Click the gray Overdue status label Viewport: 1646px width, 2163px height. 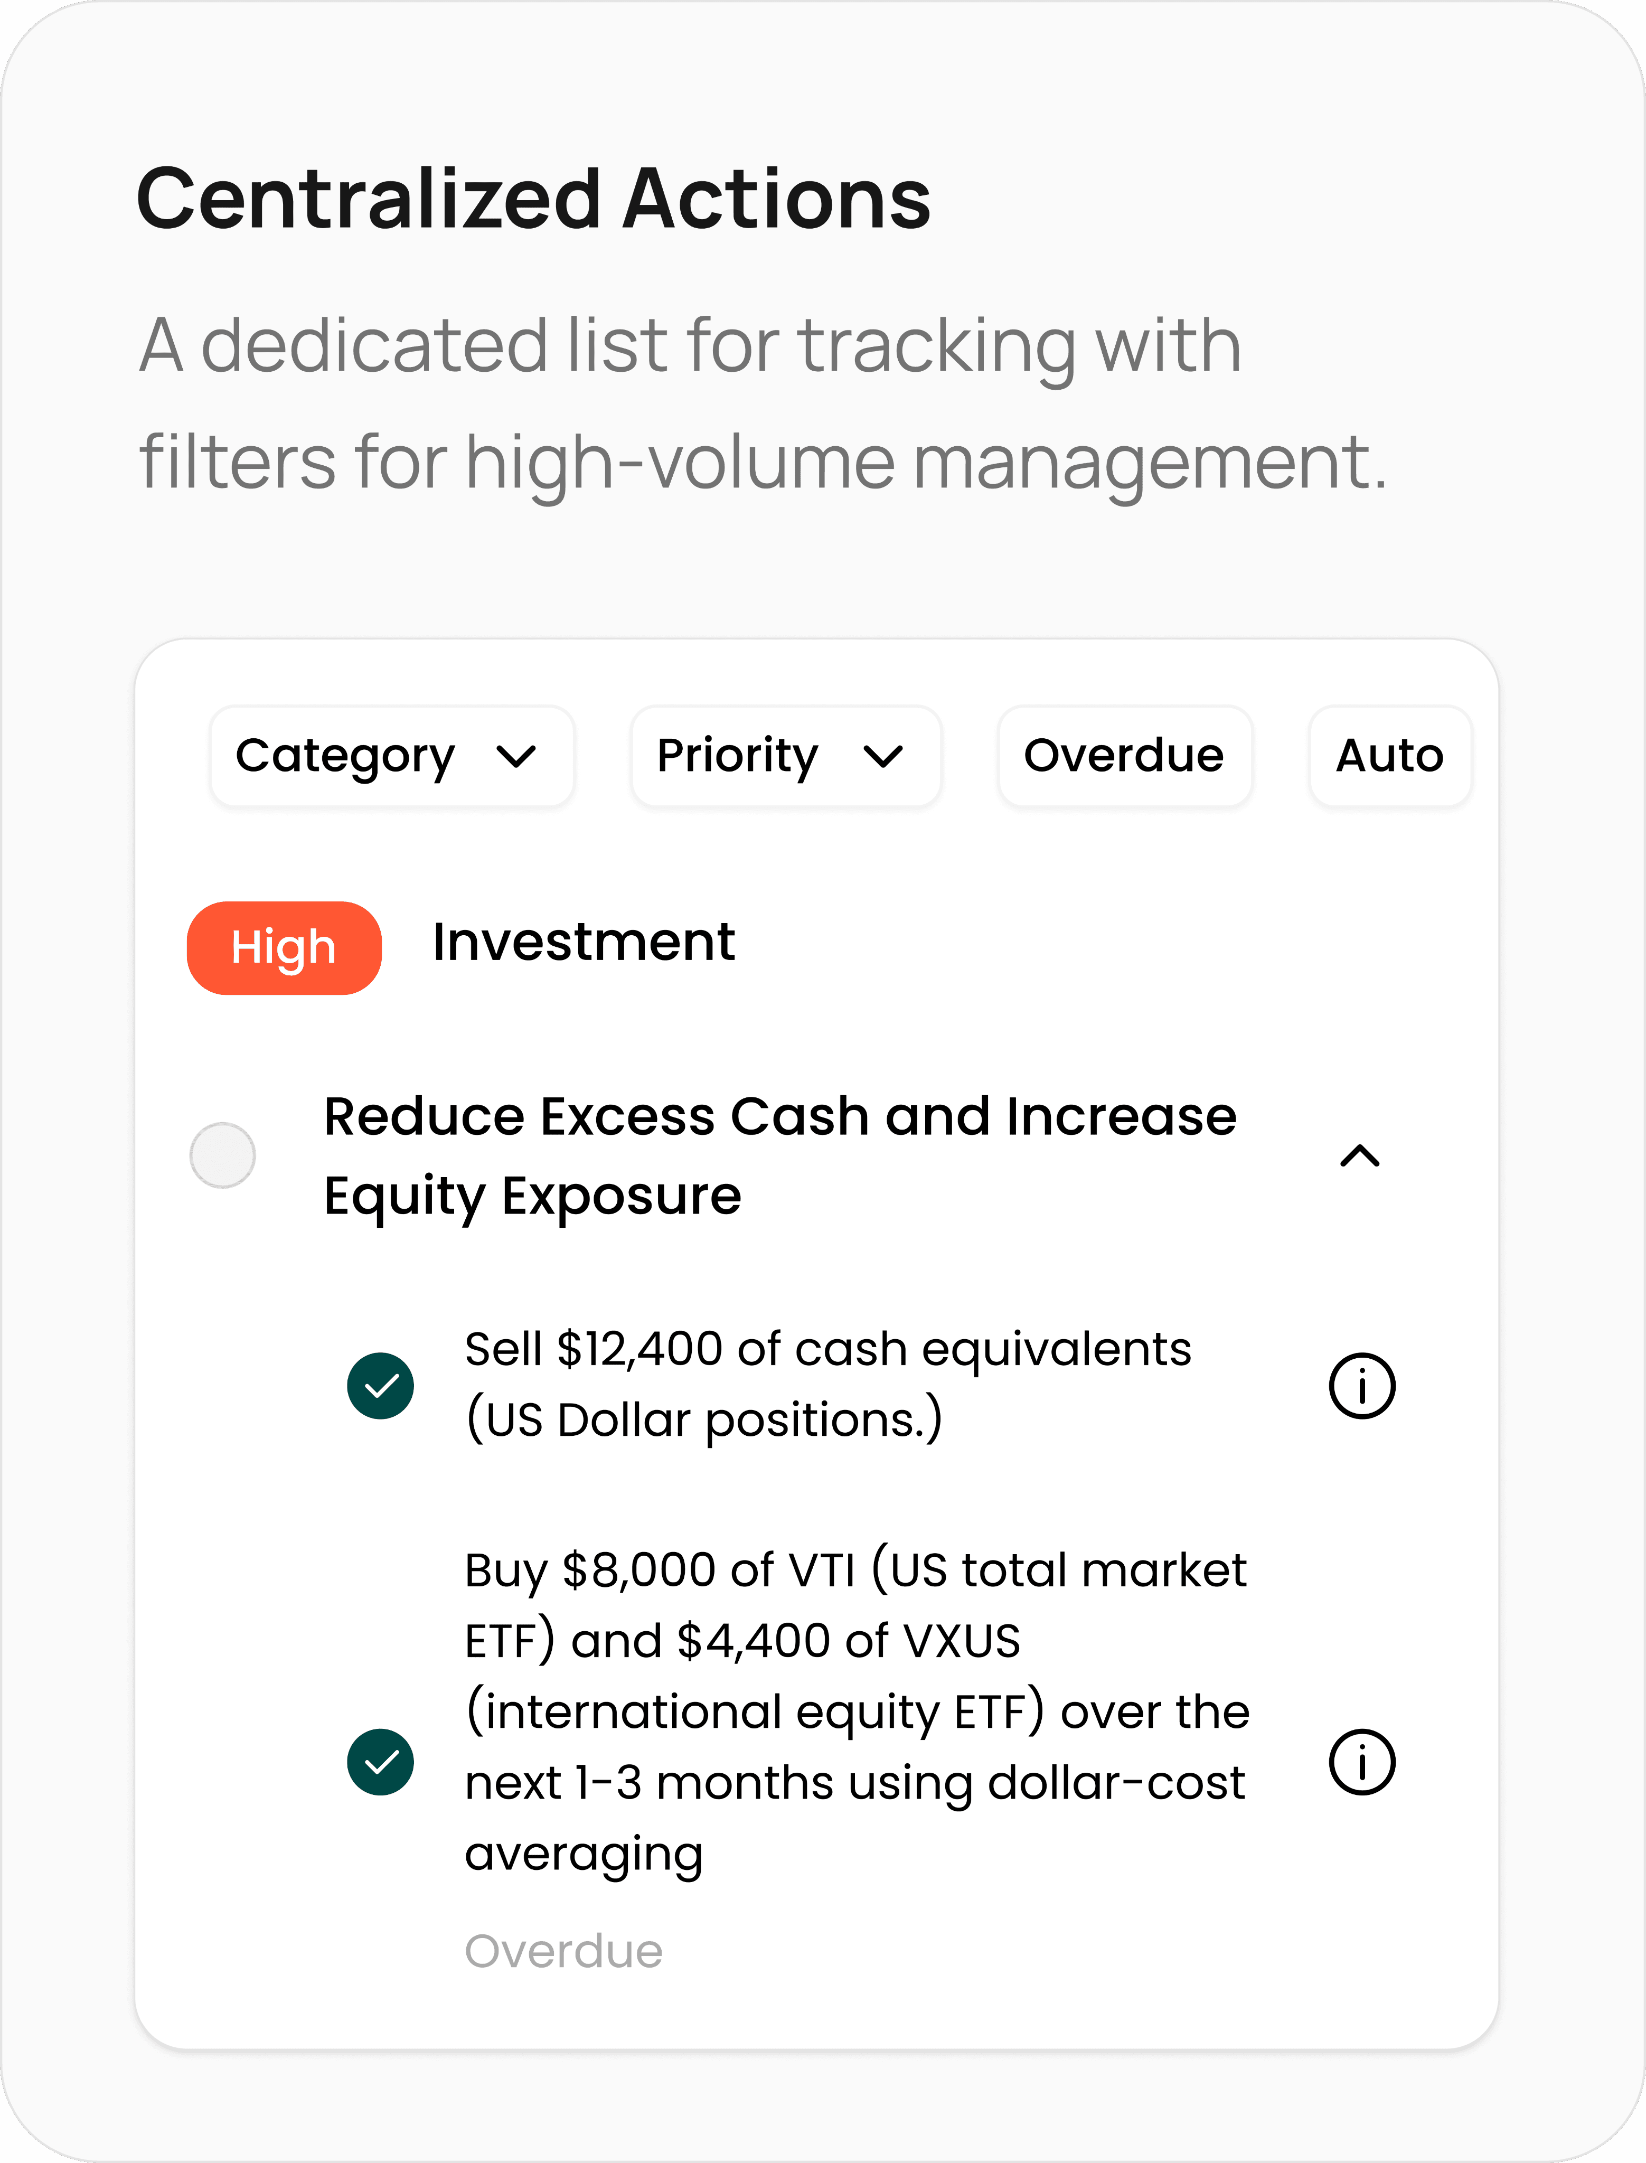[563, 1951]
